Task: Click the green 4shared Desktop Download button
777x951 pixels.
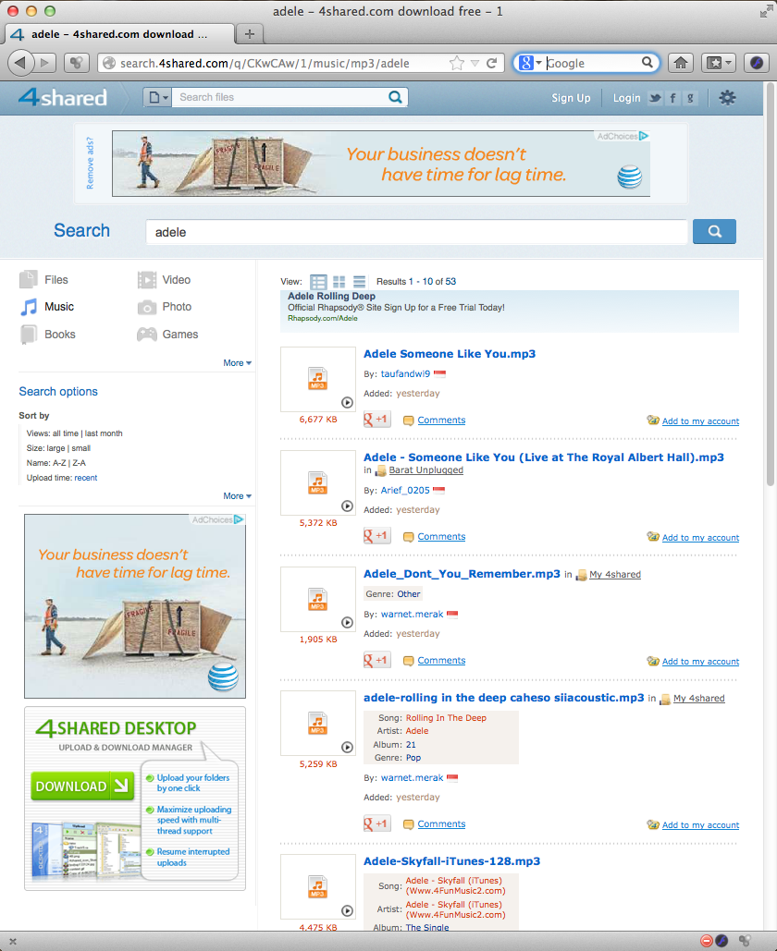Action: [82, 786]
